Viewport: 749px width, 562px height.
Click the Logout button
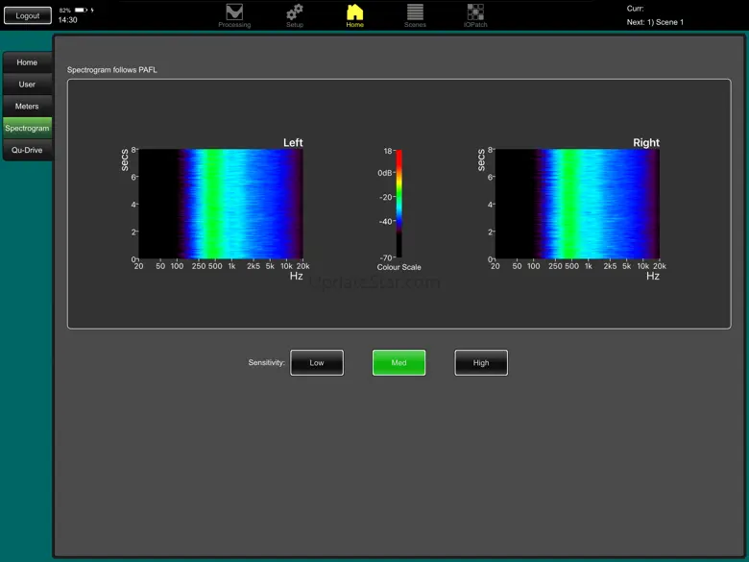pyautogui.click(x=28, y=15)
